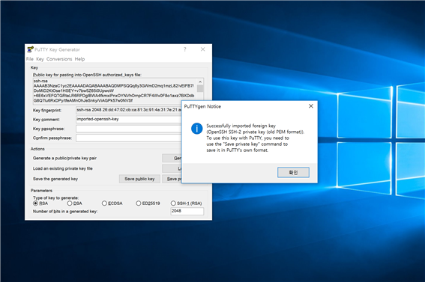425x282 pixels.
Task: Confirm the notice with the 확인 button
Action: click(293, 172)
